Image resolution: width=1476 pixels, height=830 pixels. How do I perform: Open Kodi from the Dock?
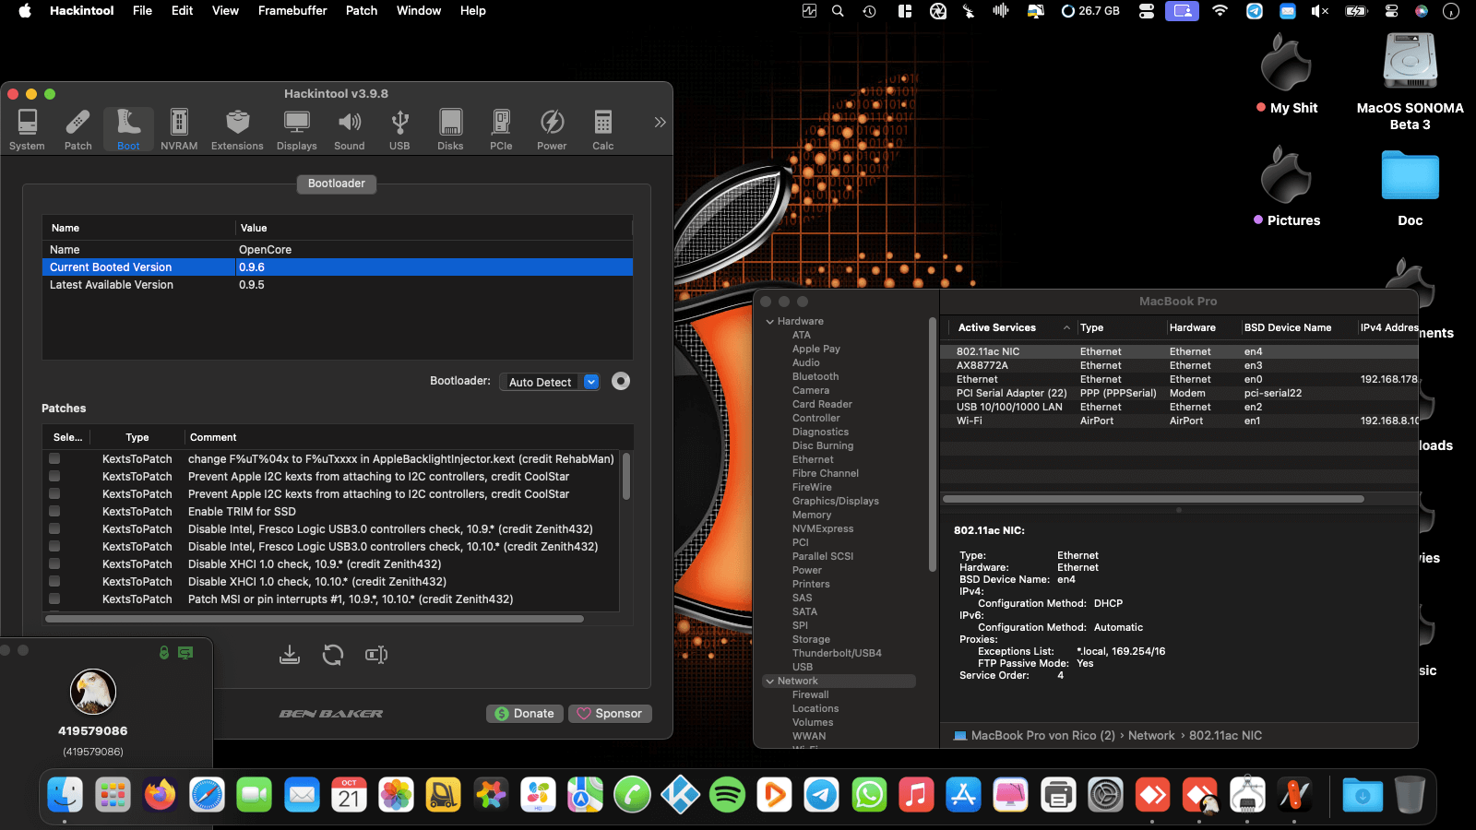click(680, 795)
